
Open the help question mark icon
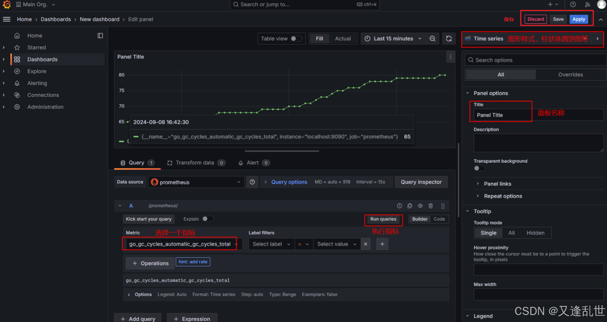tap(573, 4)
